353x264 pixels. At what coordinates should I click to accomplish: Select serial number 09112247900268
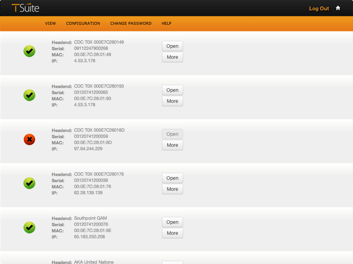[x=91, y=48]
